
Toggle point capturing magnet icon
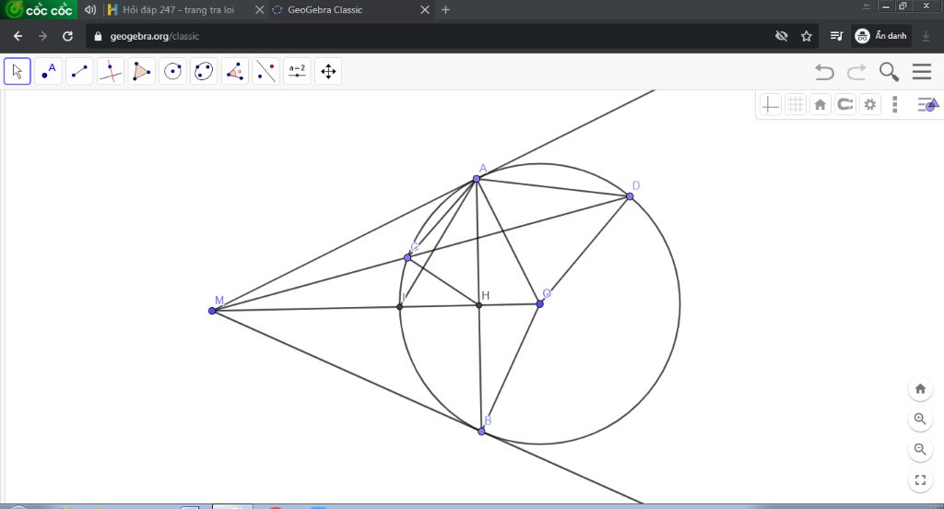(x=845, y=105)
